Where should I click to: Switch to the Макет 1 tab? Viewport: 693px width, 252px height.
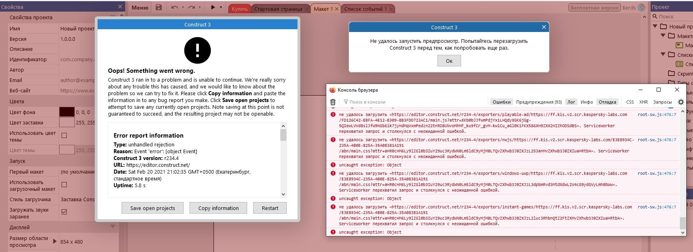click(323, 9)
